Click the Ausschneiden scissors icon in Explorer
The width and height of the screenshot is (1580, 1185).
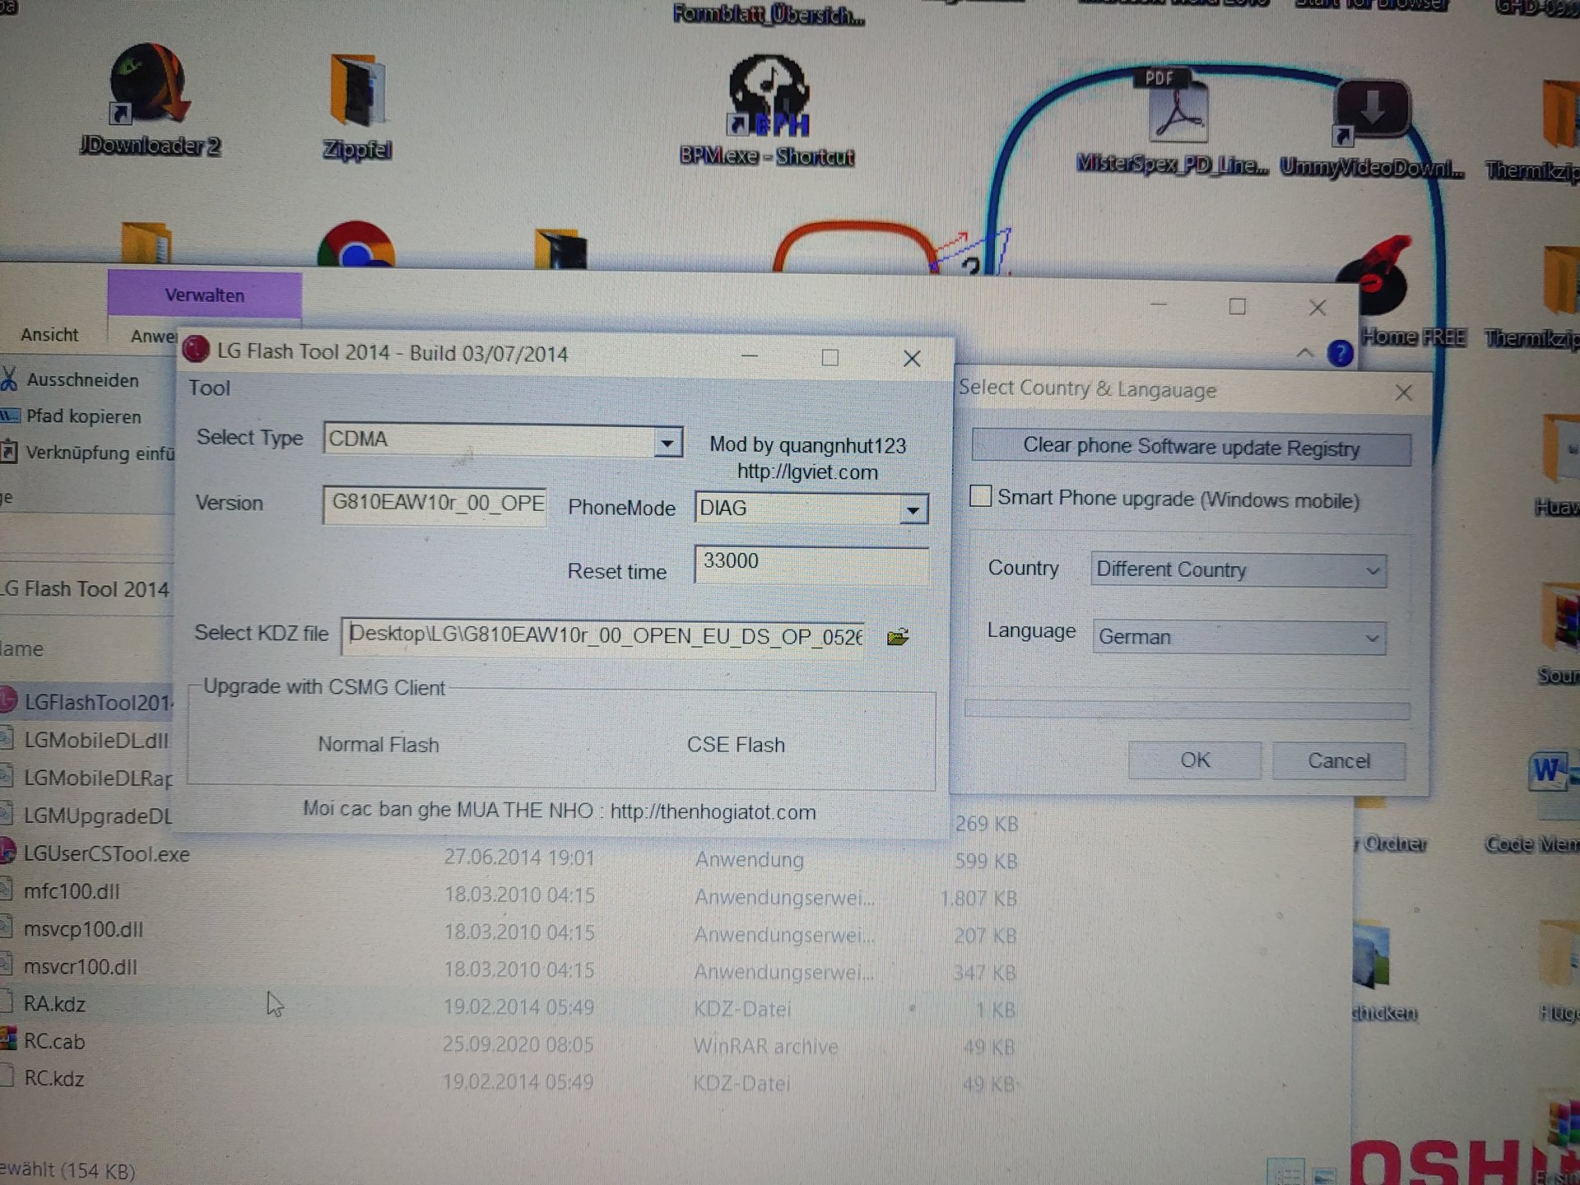10,379
